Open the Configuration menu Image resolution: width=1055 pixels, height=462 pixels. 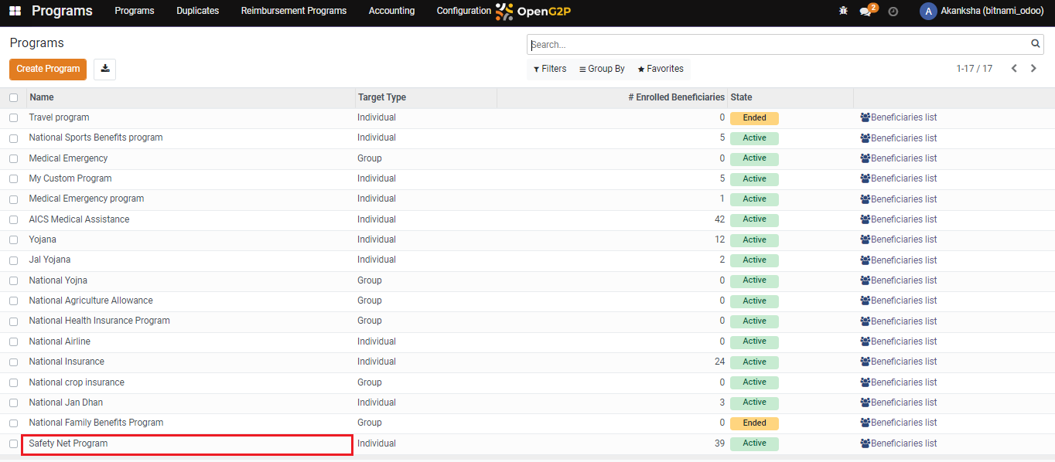tap(463, 11)
